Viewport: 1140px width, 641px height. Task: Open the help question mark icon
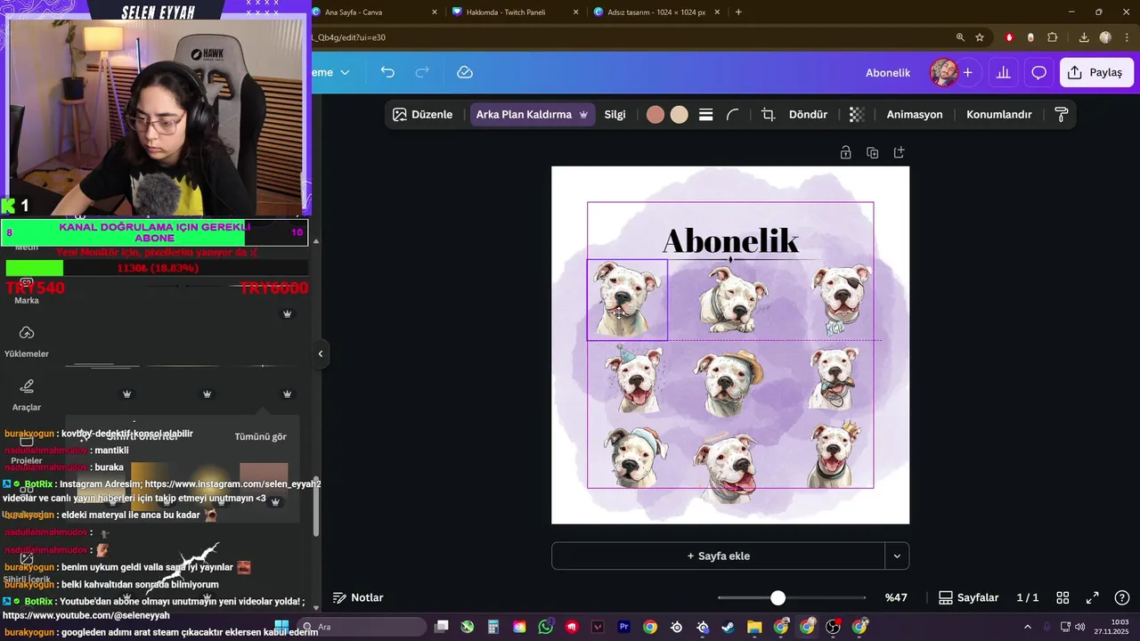pyautogui.click(x=1122, y=597)
